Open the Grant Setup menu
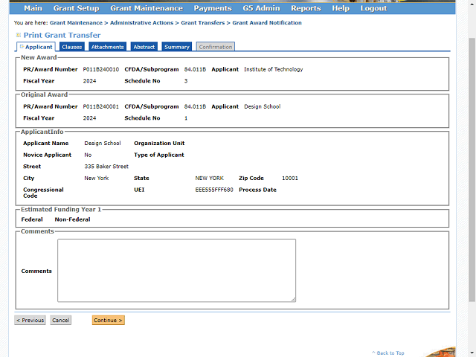Screen dimensions: 476x357 pos(76,8)
